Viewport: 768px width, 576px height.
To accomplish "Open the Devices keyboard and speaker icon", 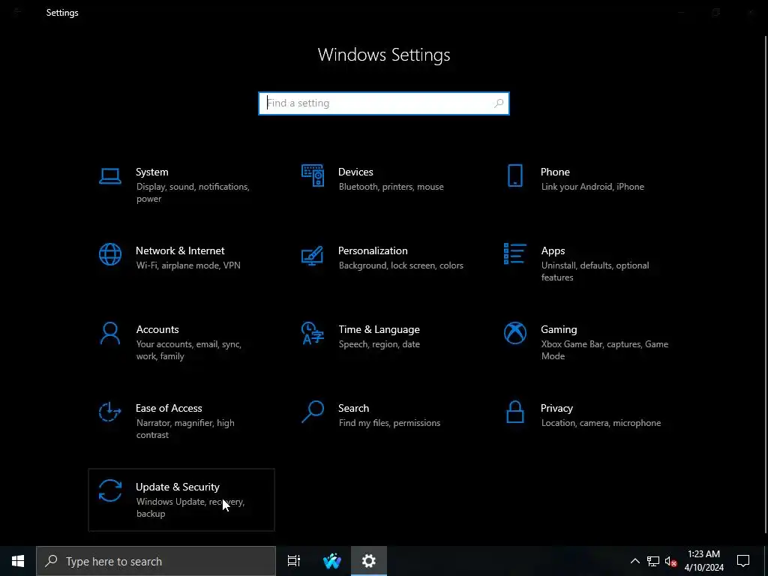I will (x=313, y=175).
